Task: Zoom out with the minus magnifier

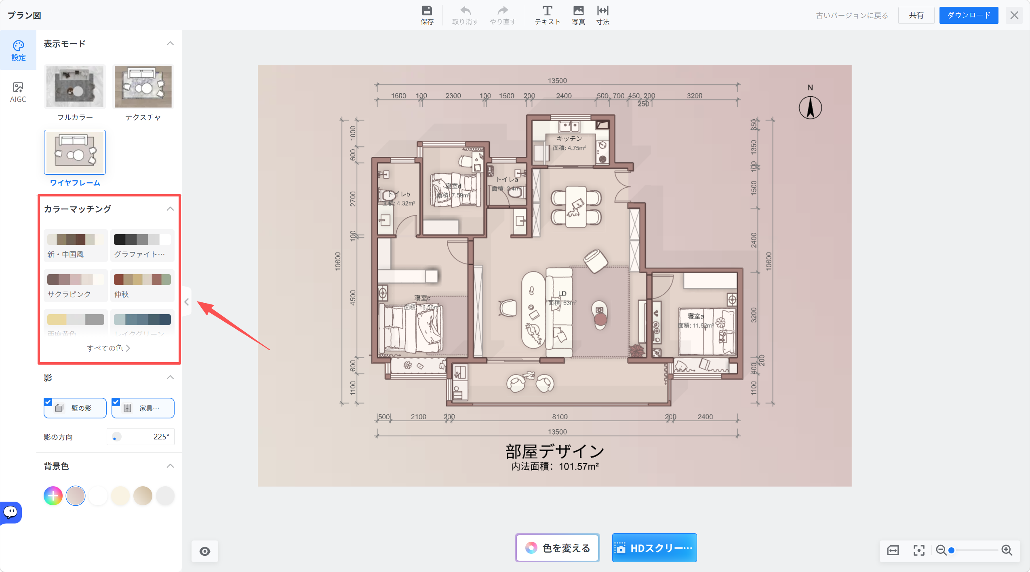Action: pyautogui.click(x=941, y=550)
